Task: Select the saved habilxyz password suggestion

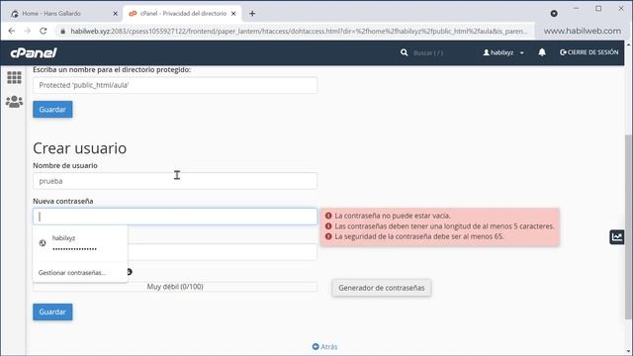Action: click(x=80, y=243)
